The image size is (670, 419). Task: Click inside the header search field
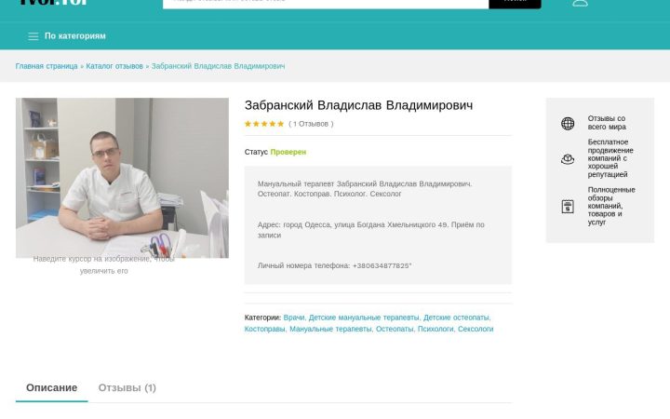326,3
